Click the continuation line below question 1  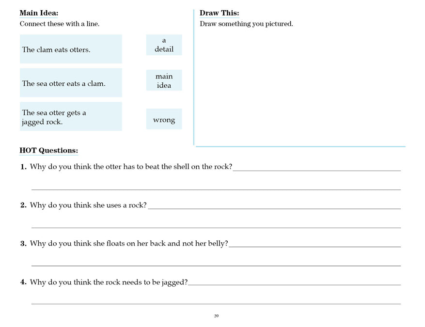(216, 188)
